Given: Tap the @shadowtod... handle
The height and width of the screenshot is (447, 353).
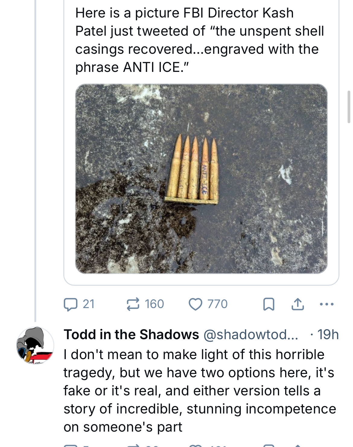Looking at the screenshot, I should pyautogui.click(x=251, y=335).
